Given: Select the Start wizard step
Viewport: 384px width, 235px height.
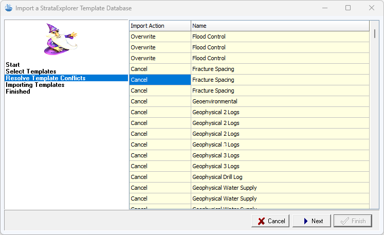Looking at the screenshot, I should click(x=13, y=65).
